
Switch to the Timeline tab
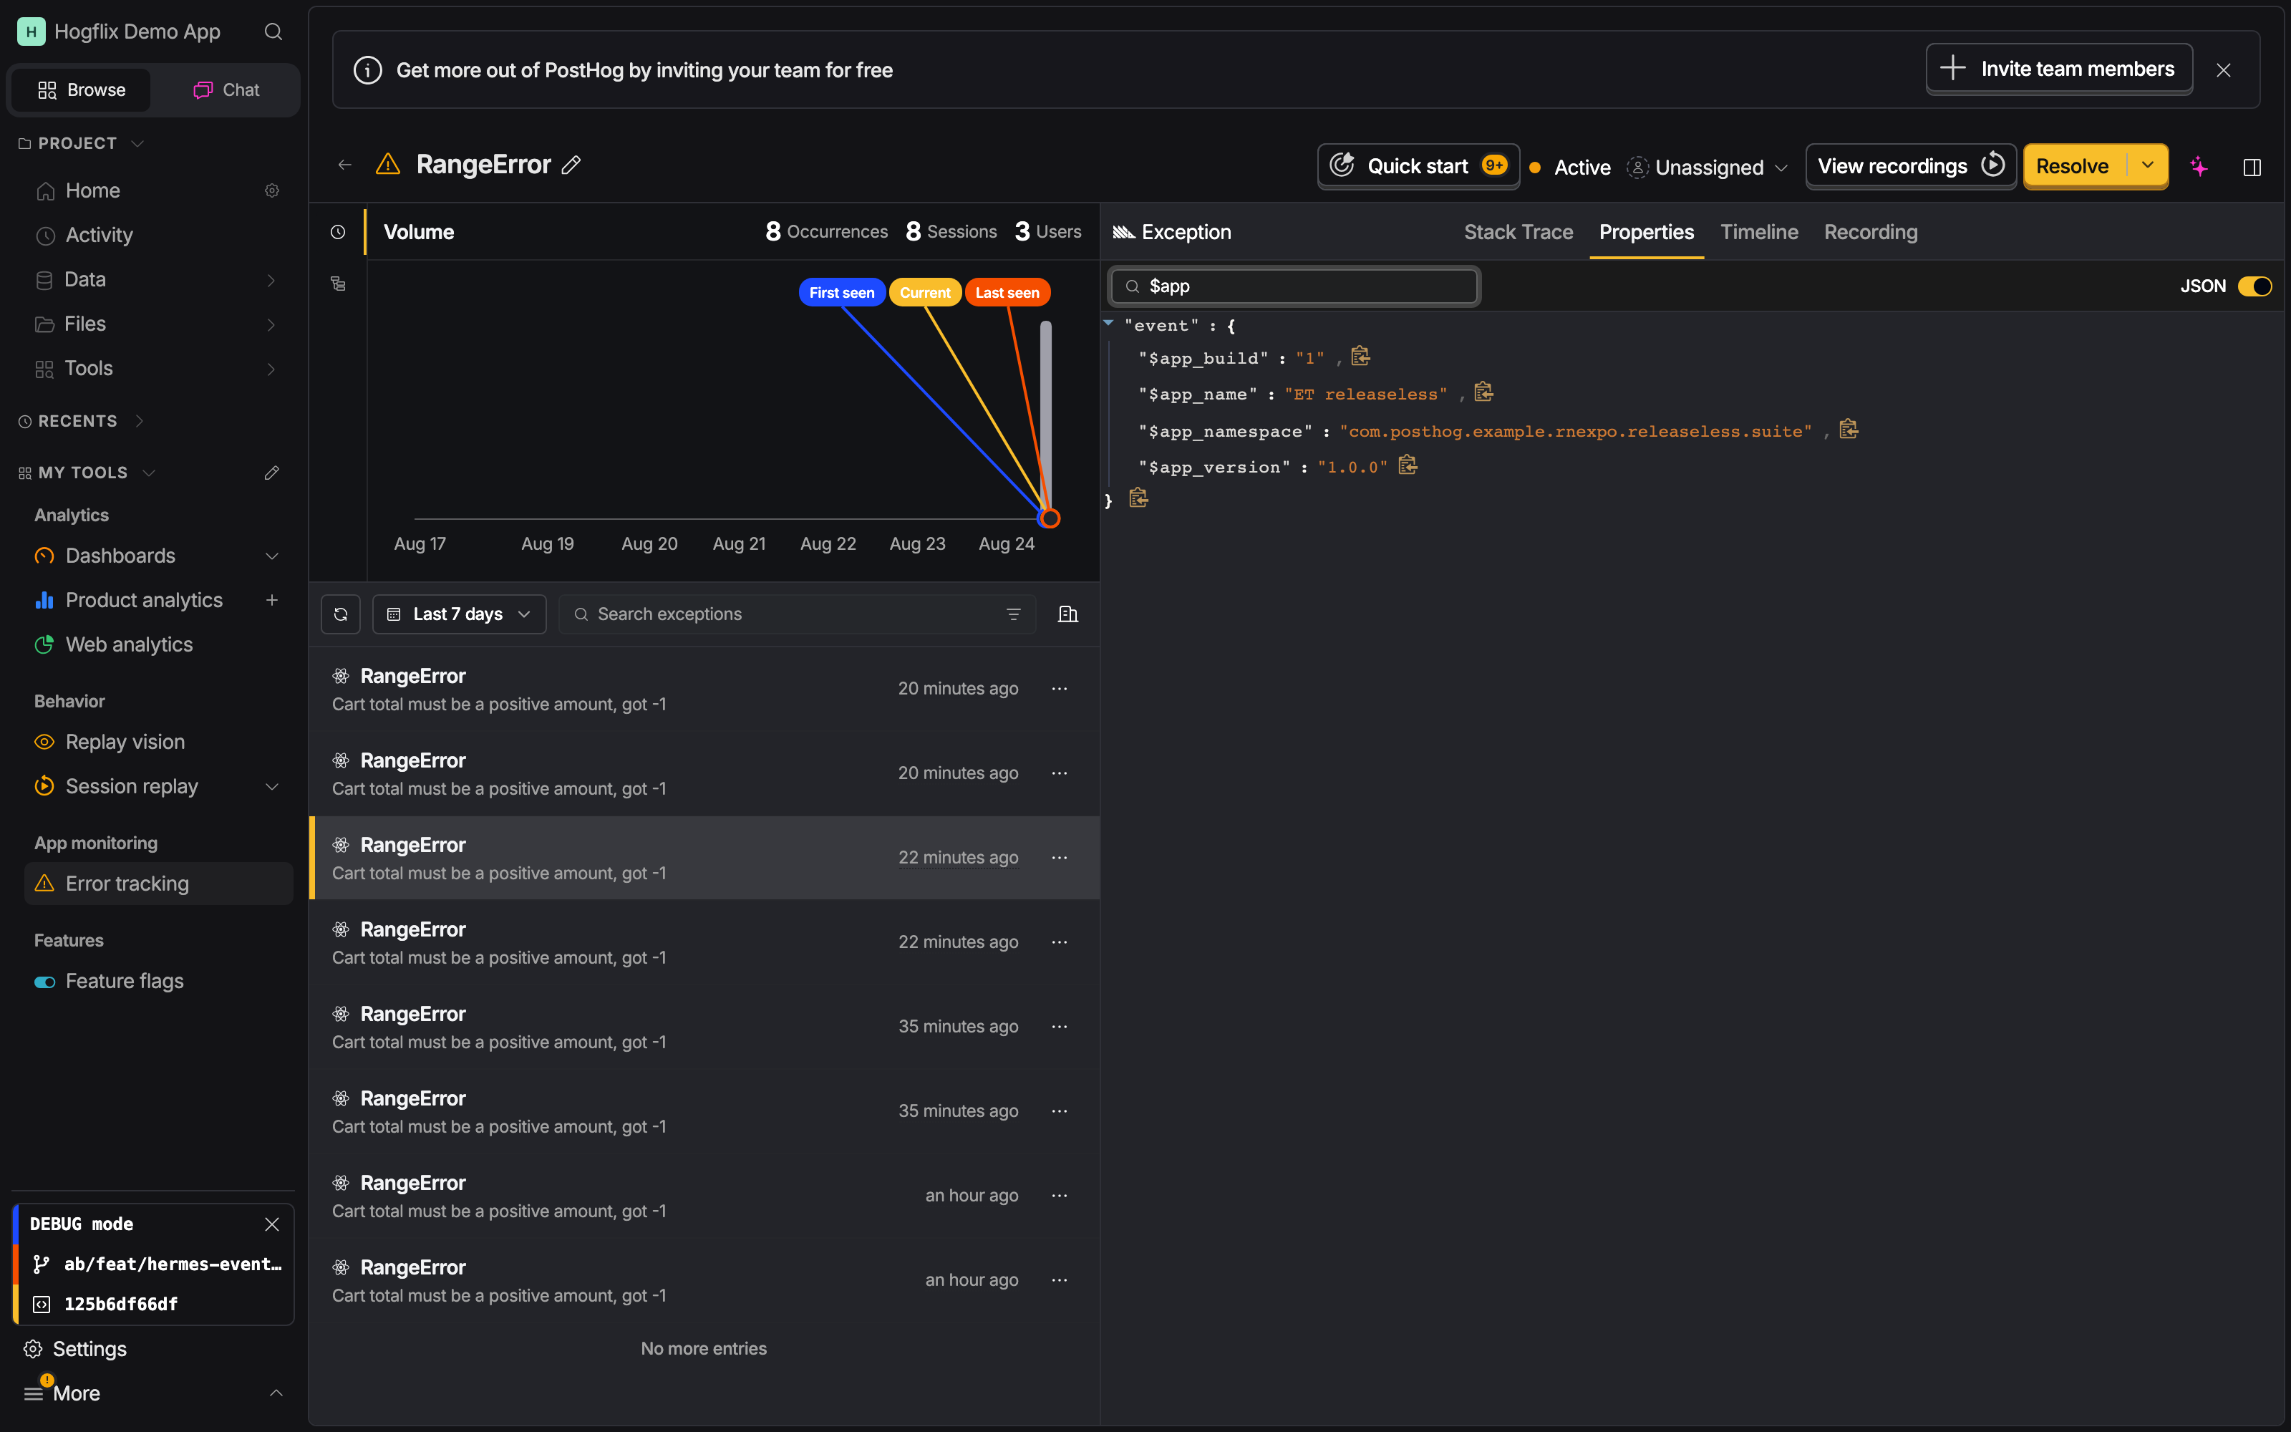pos(1759,232)
